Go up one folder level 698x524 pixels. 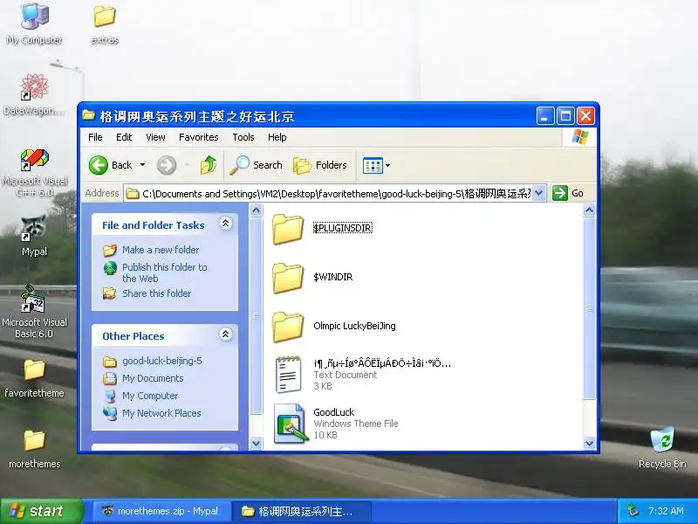[209, 165]
